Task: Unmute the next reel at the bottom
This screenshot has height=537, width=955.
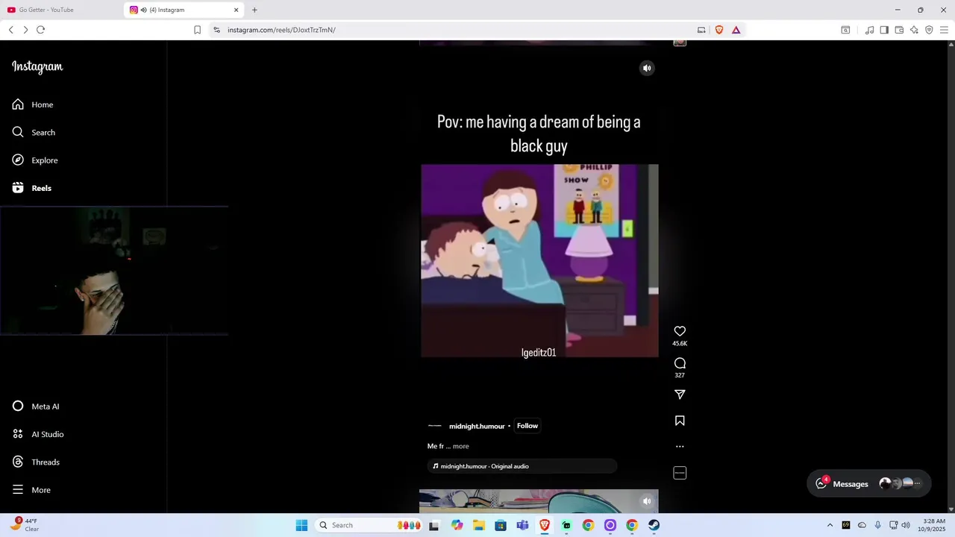Action: pyautogui.click(x=647, y=501)
